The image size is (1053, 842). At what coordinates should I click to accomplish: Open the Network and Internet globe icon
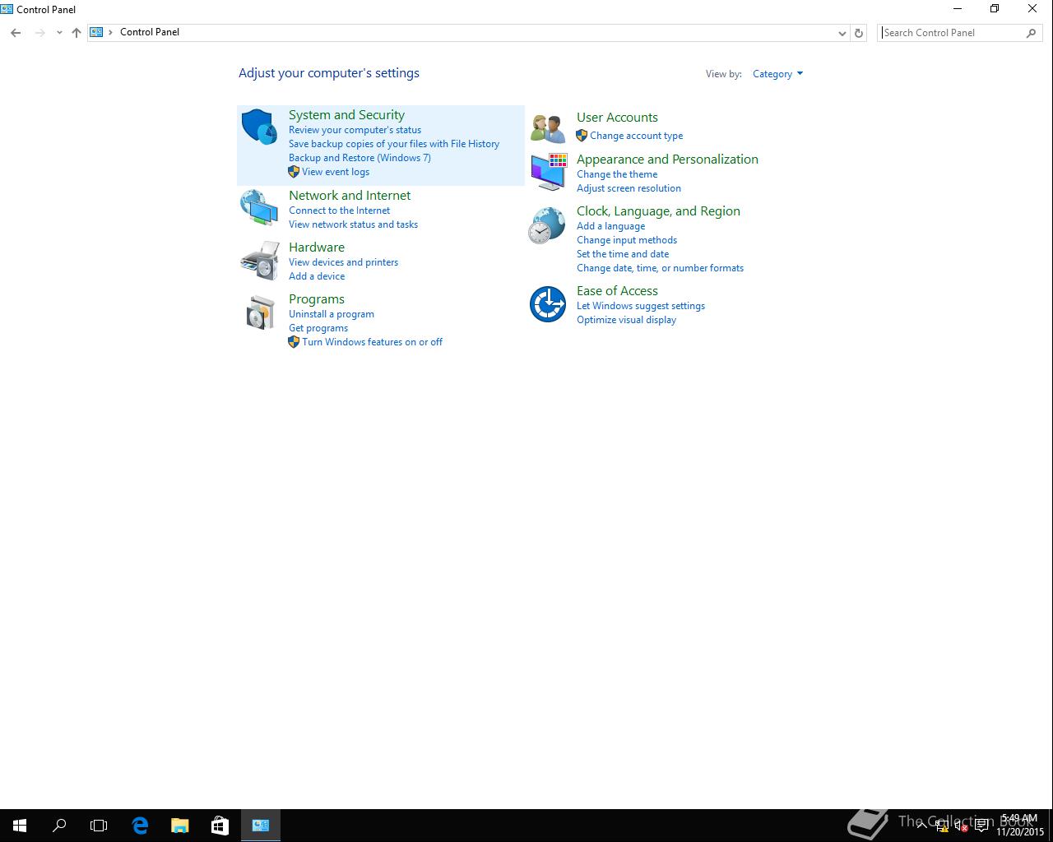tap(259, 207)
